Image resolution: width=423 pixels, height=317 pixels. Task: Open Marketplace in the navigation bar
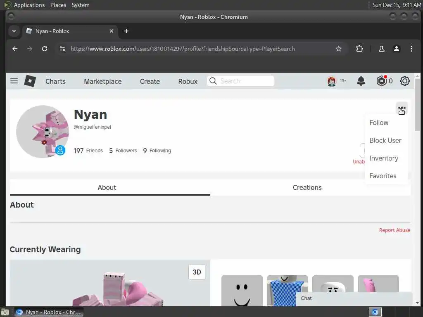coord(103,81)
